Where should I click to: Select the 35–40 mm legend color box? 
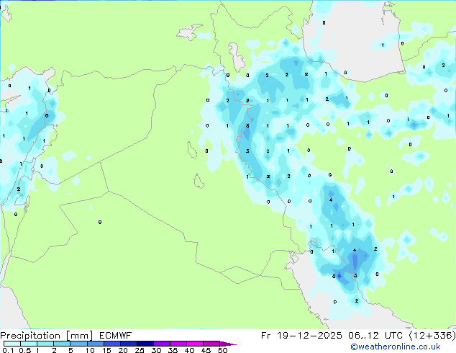point(178,344)
